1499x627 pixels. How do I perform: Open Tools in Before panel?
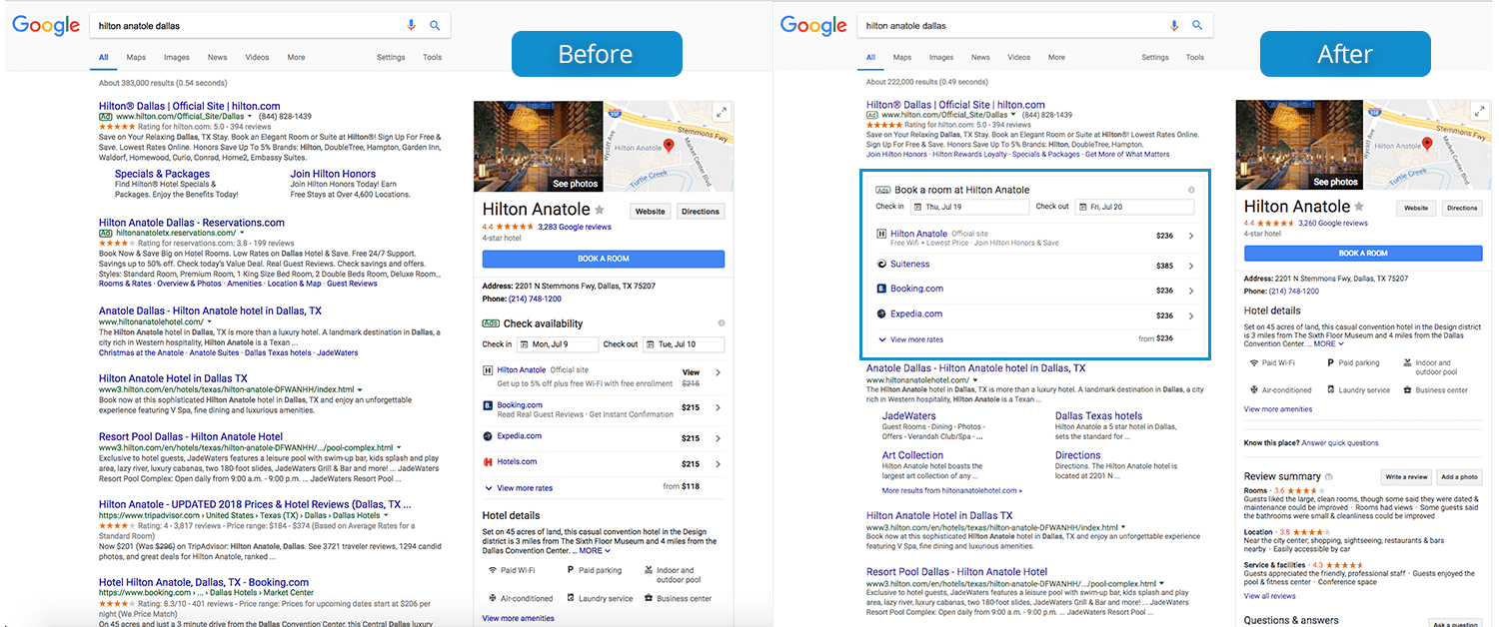432,58
